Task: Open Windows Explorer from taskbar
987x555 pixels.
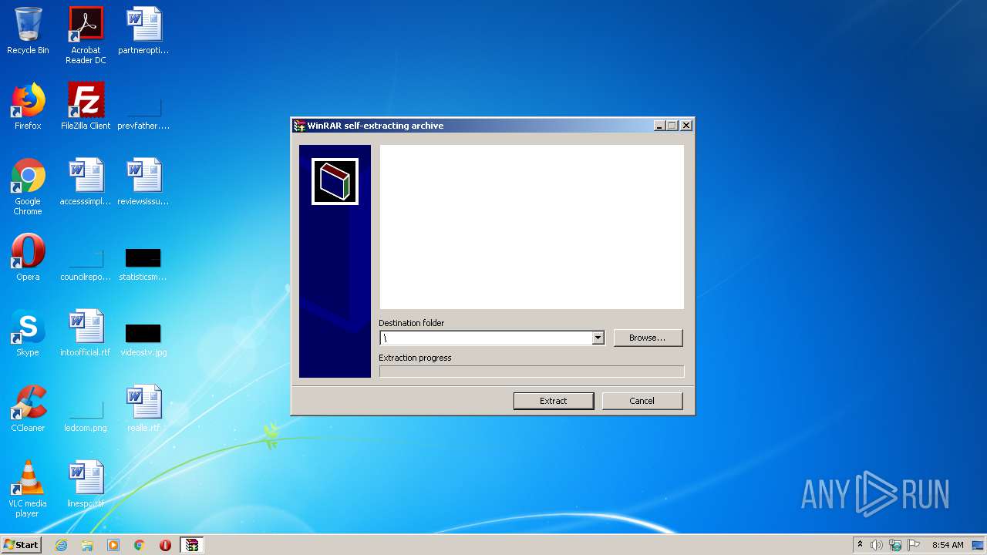Action: pyautogui.click(x=87, y=545)
